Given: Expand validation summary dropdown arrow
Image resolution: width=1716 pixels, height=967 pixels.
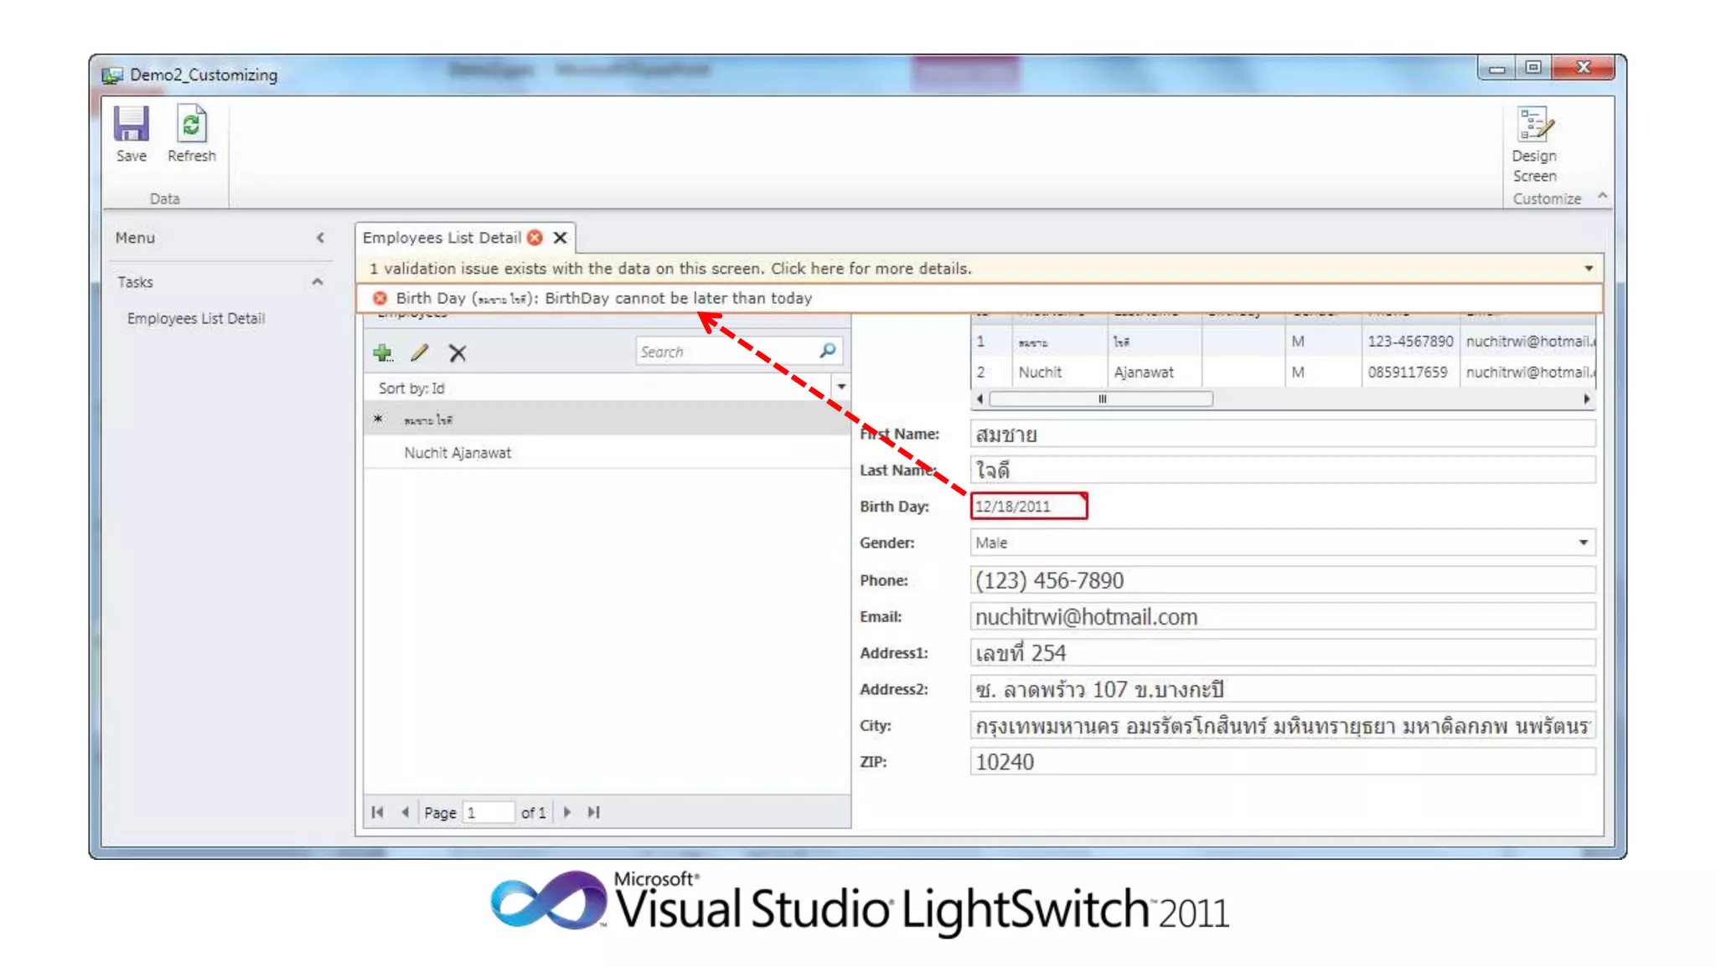Looking at the screenshot, I should click(1588, 269).
